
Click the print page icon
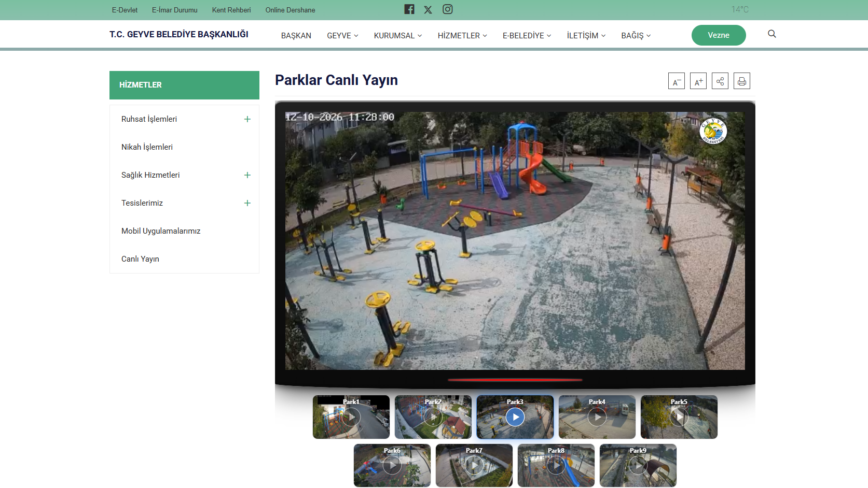pos(742,81)
